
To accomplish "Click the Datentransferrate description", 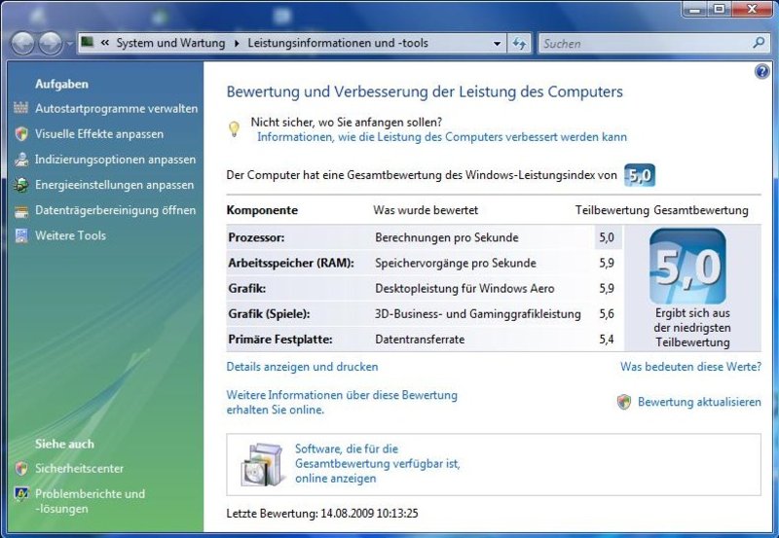I will 420,340.
